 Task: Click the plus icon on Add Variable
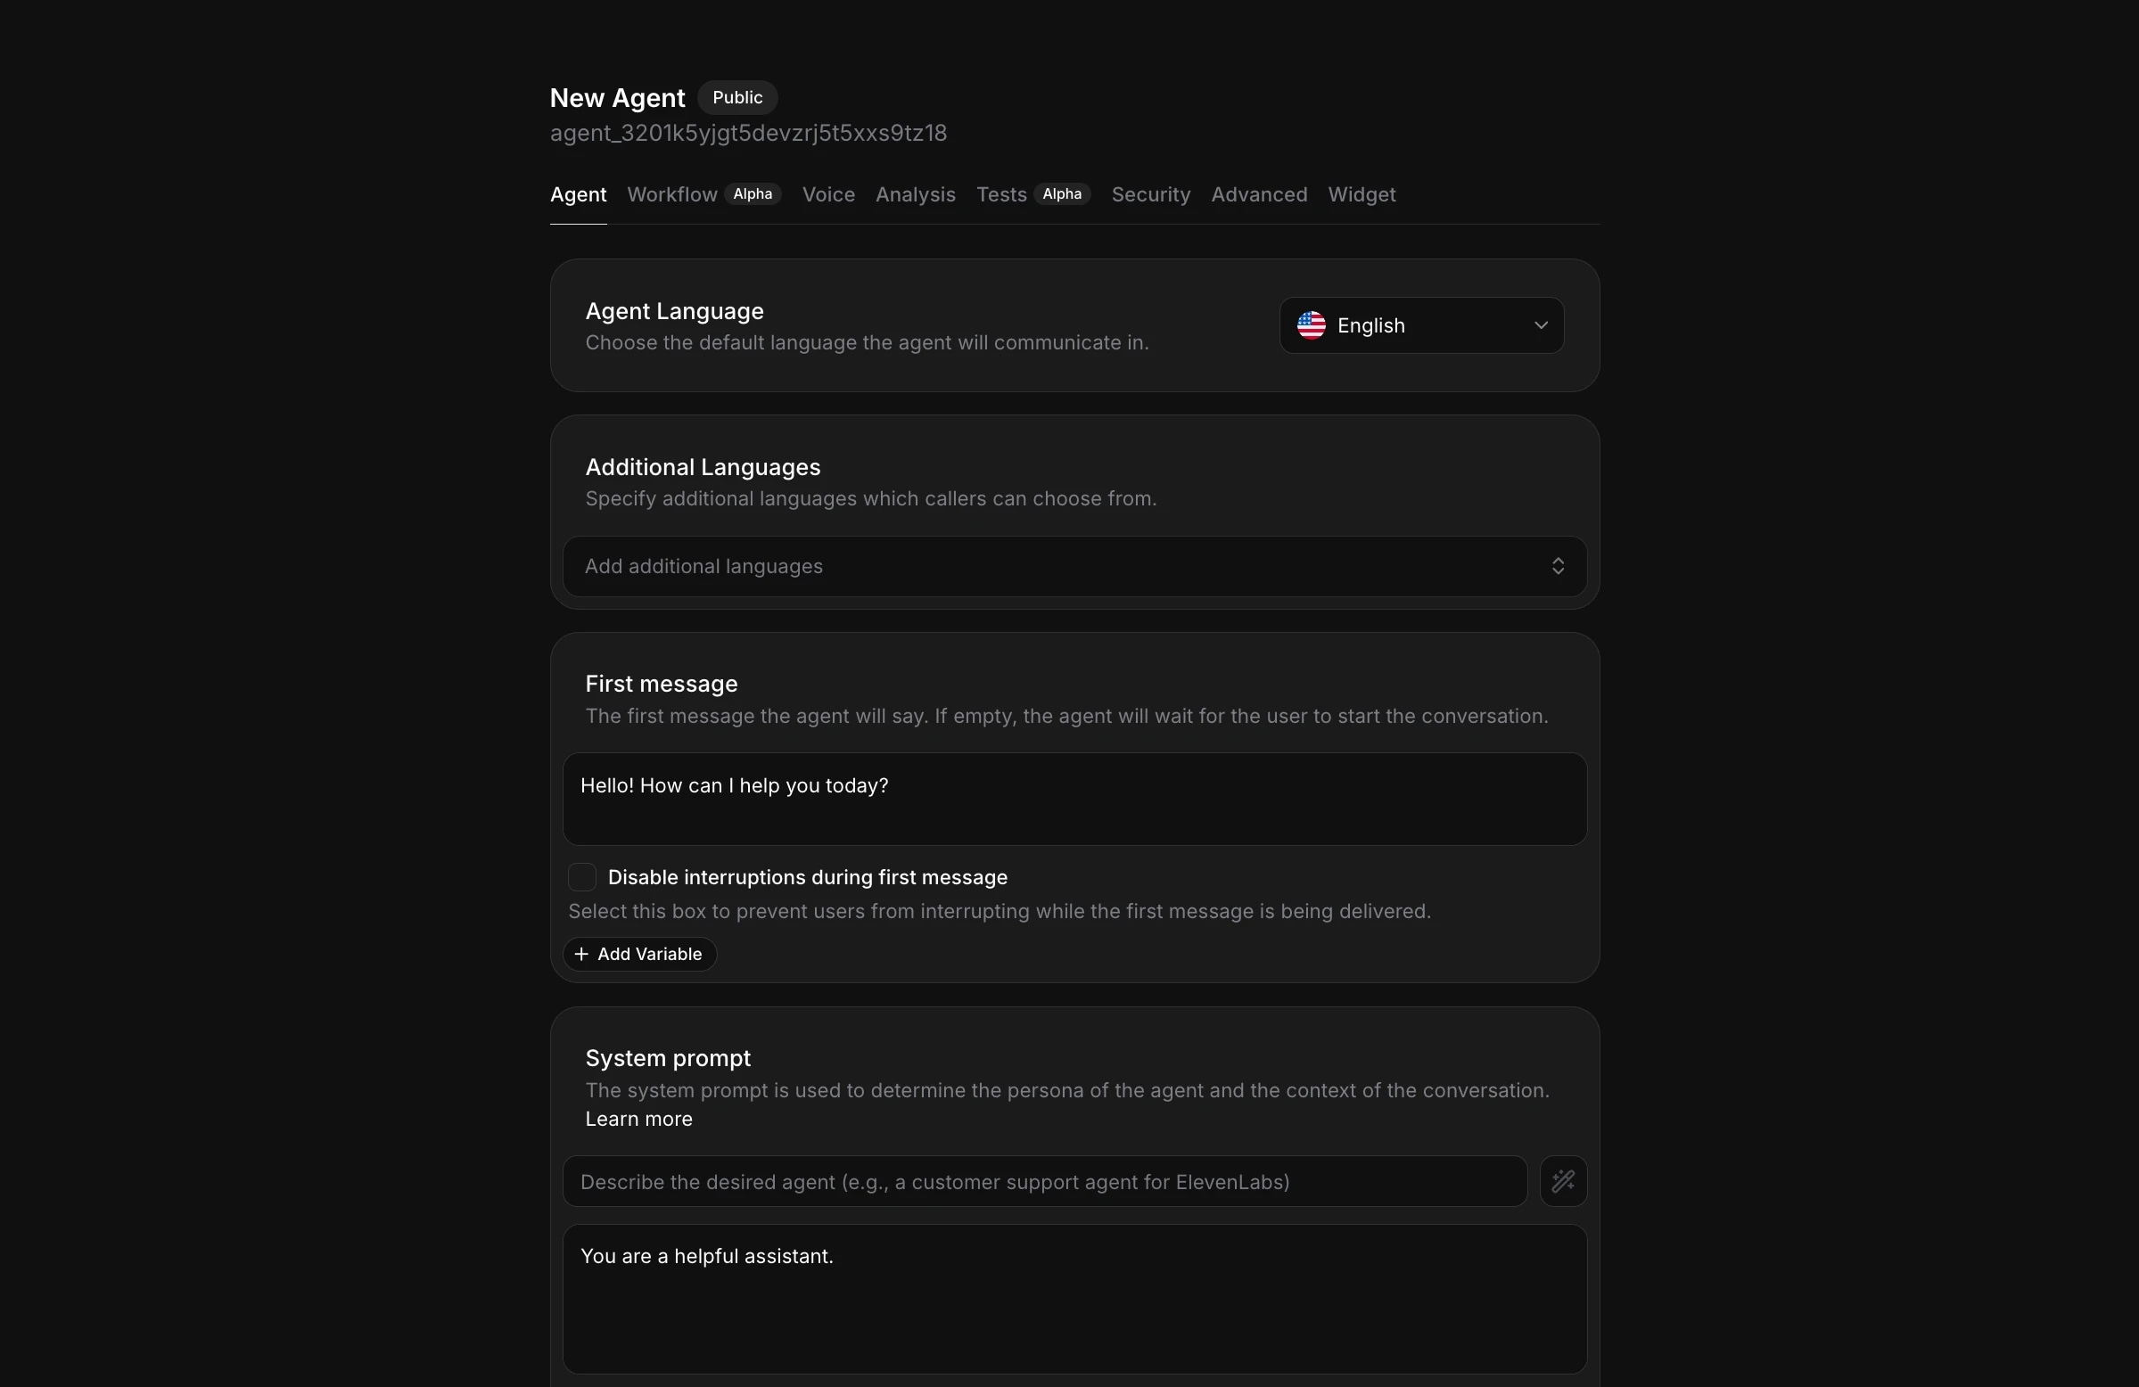click(581, 954)
